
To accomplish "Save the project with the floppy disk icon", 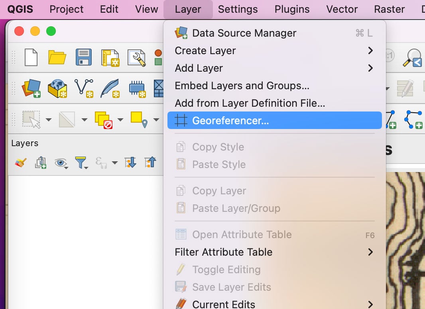I will (x=84, y=57).
